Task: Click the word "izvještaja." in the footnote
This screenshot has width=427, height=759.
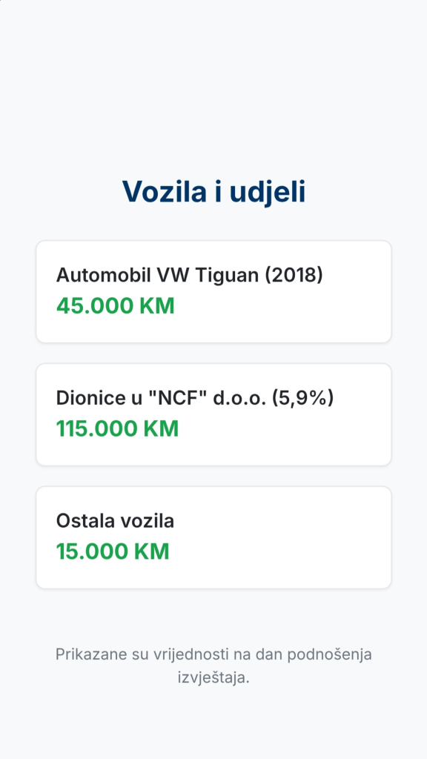Action: click(213, 677)
